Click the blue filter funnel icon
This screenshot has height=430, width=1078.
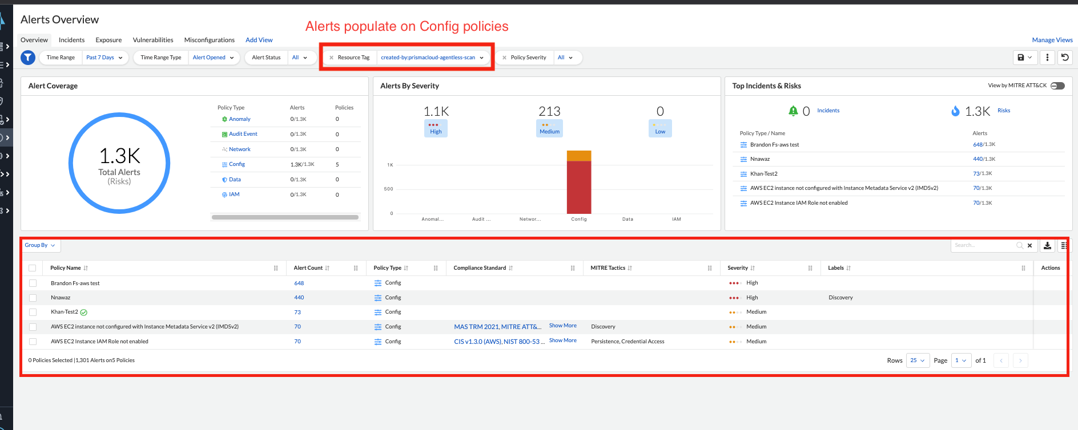(28, 58)
